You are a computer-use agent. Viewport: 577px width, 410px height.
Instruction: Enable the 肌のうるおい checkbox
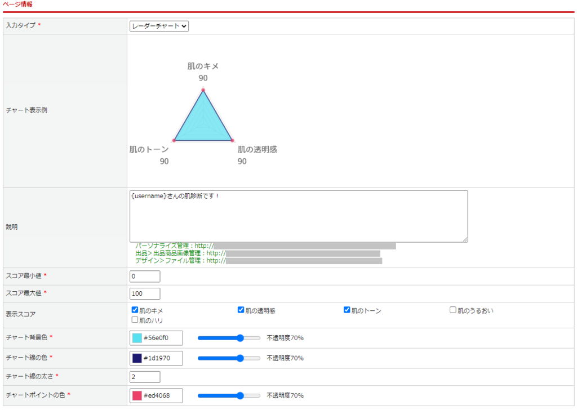(x=453, y=310)
